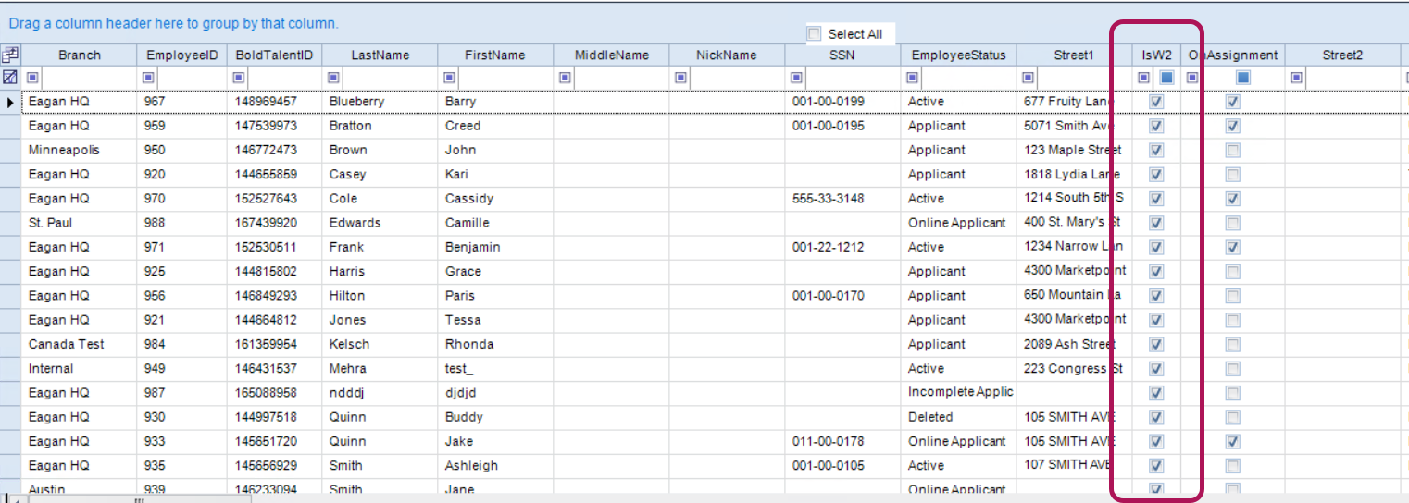Click the MiddleName filter text field
The height and width of the screenshot is (503, 1409).
pyautogui.click(x=620, y=78)
